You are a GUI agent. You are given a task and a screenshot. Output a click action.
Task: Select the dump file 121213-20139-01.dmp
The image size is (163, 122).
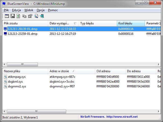[x=23, y=29]
